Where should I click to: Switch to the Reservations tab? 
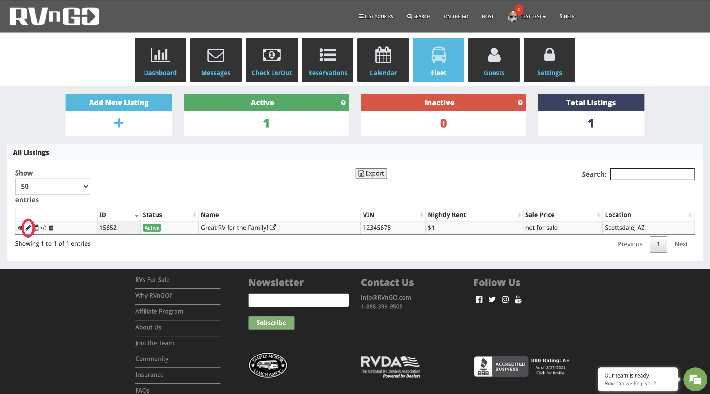(x=328, y=60)
